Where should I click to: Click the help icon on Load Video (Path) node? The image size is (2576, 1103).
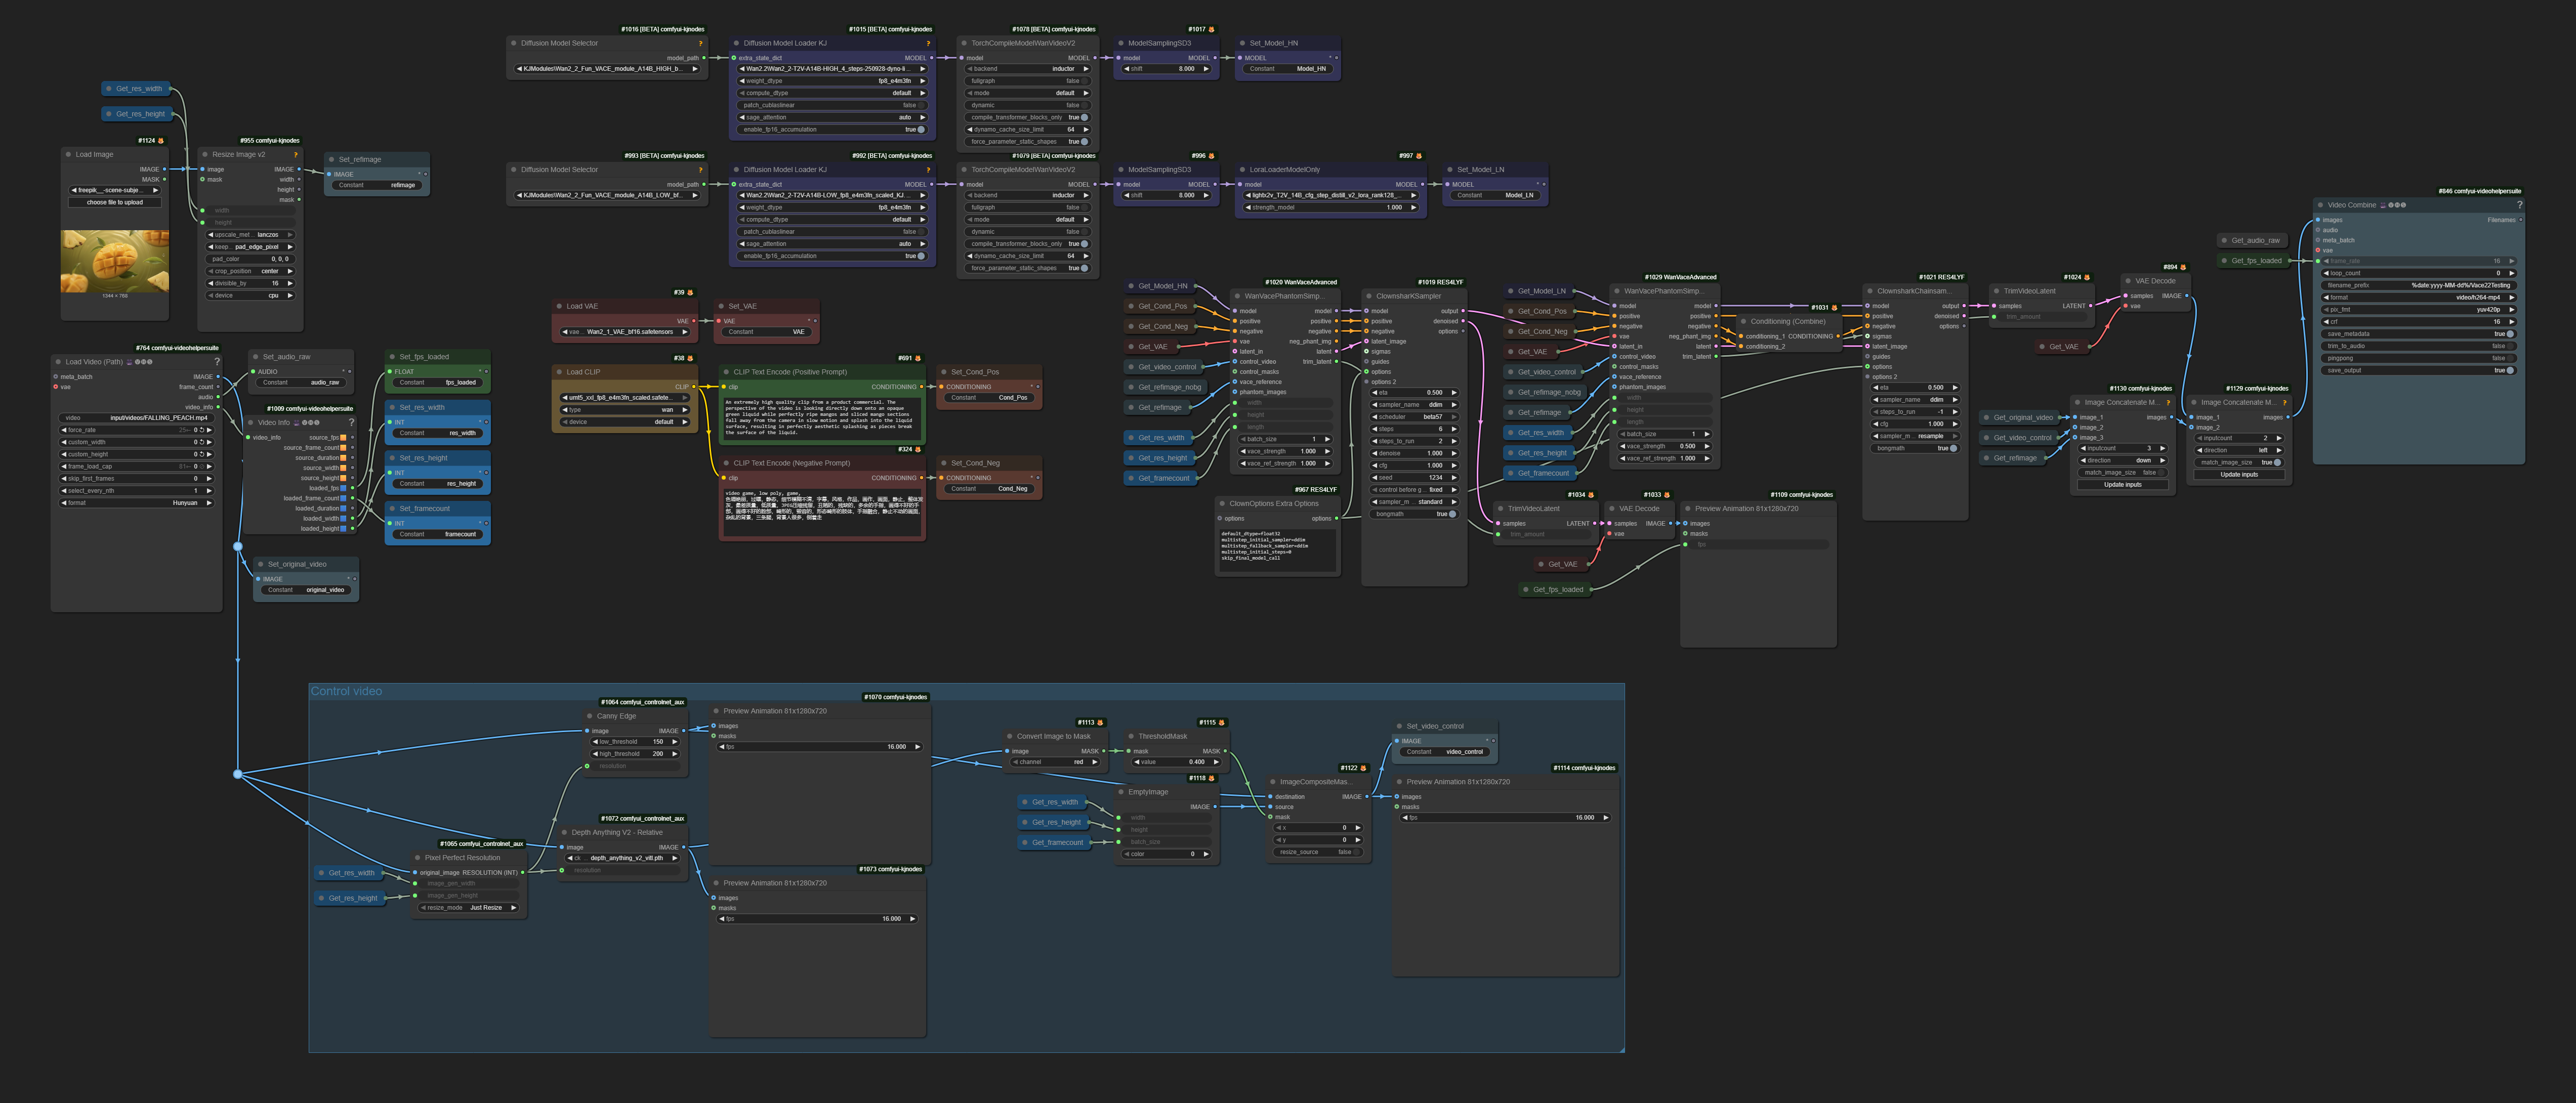click(x=217, y=362)
